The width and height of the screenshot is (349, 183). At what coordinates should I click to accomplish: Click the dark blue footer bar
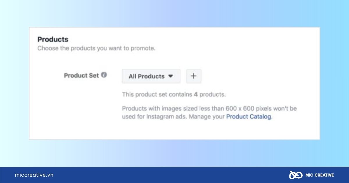tap(174, 175)
